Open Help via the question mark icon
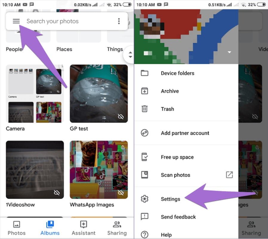 tap(145, 235)
